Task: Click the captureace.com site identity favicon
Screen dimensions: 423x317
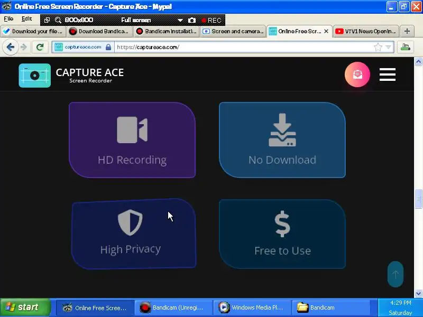Action: (59, 47)
